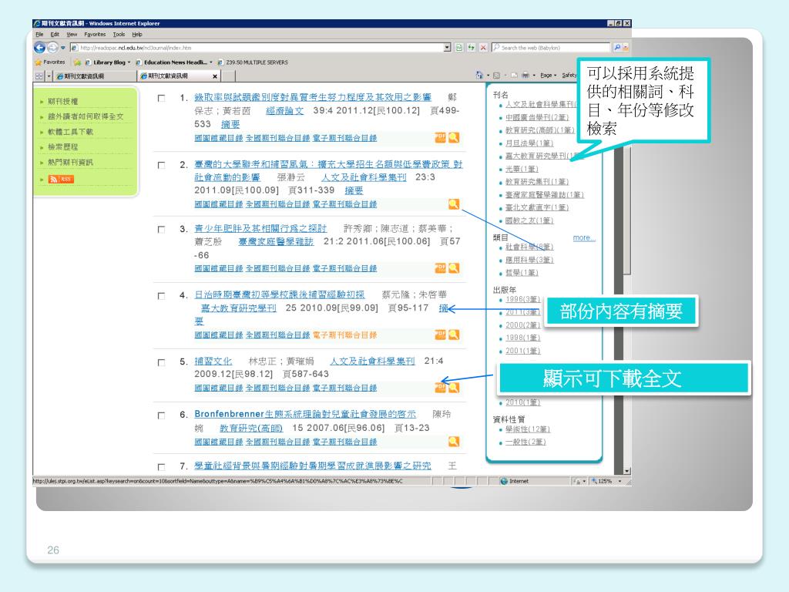Click the magnifier icon for result 6

point(454,441)
